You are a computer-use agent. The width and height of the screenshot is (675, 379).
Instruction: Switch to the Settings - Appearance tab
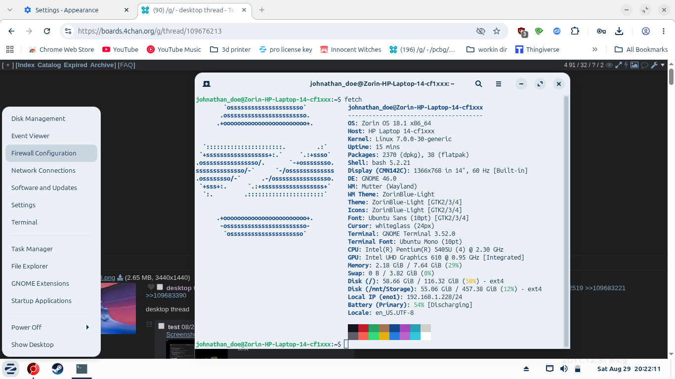(x=76, y=10)
